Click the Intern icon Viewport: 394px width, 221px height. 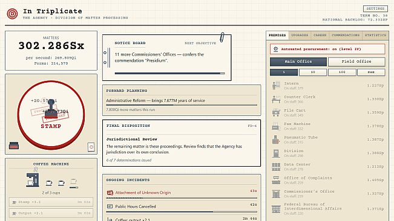point(276,85)
